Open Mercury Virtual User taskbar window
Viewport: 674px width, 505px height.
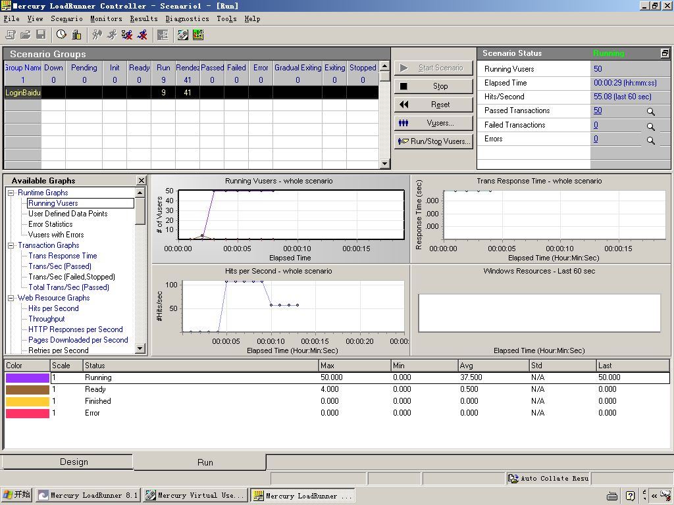tap(195, 495)
